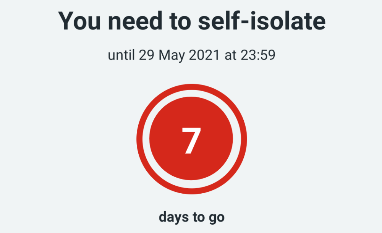Viewport: 382px width, 233px height.
Task: Tap the isolation end date line
Action: click(x=191, y=55)
